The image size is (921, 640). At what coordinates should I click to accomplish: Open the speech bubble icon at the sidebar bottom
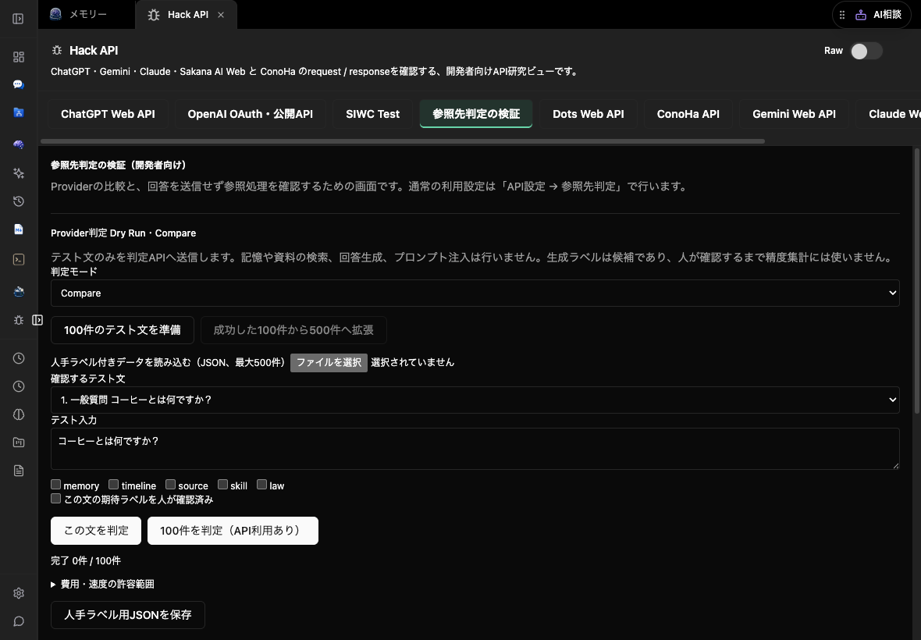tap(18, 621)
